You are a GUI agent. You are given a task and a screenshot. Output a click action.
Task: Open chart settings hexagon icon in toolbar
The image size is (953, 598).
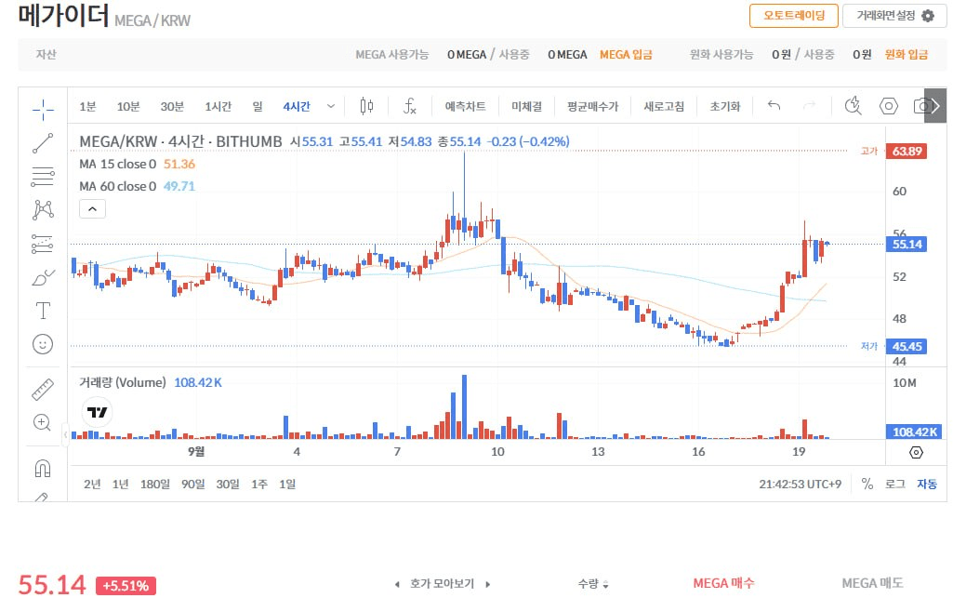[x=889, y=106]
